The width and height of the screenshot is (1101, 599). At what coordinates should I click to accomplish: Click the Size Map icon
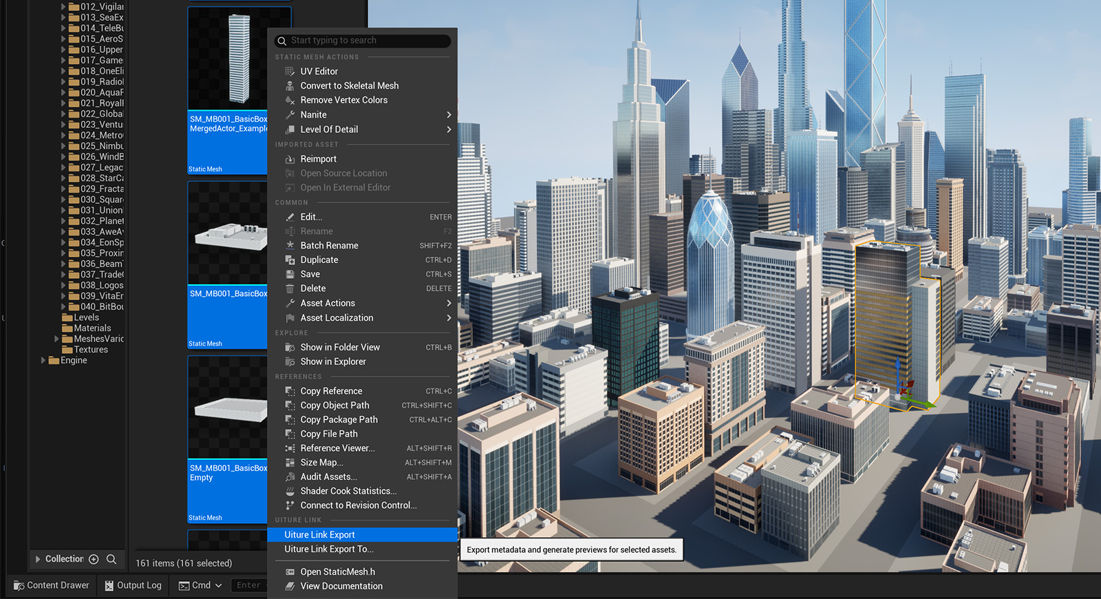tap(290, 463)
